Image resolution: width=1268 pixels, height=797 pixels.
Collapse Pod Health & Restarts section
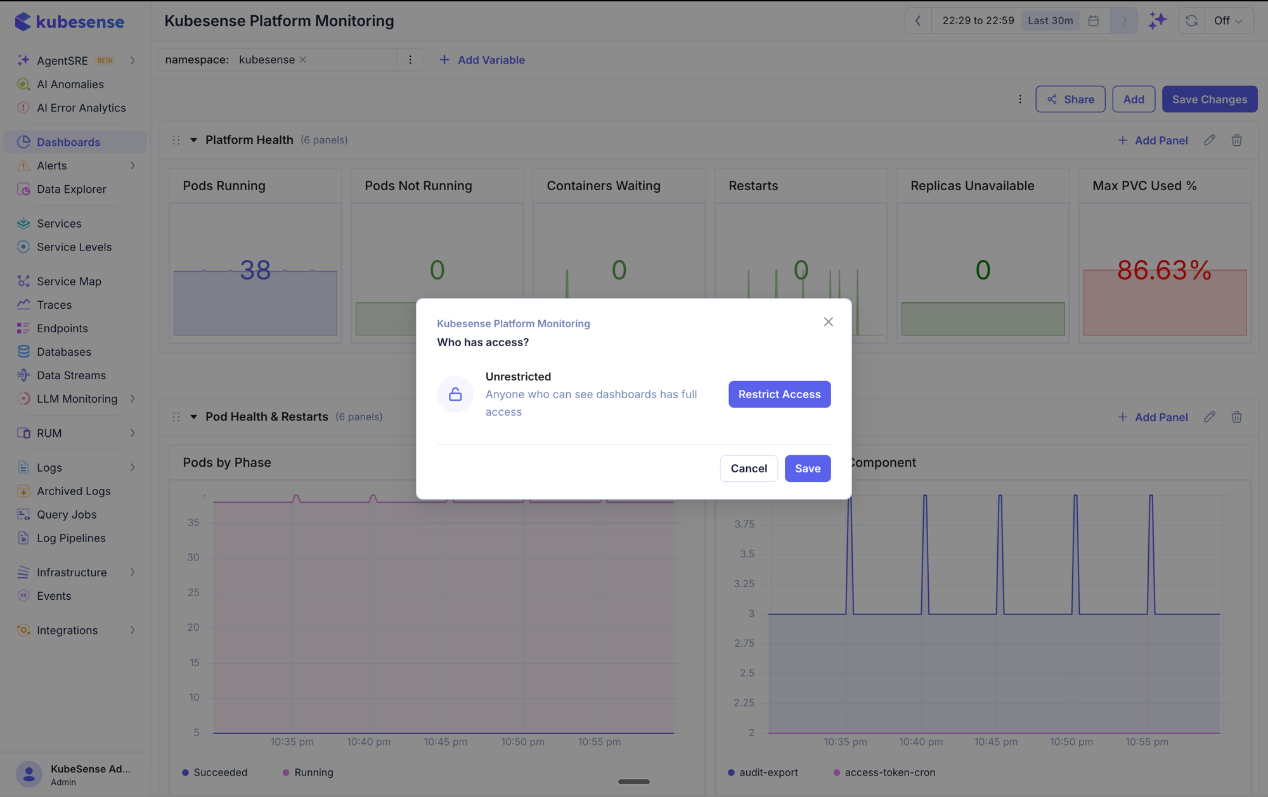(193, 417)
